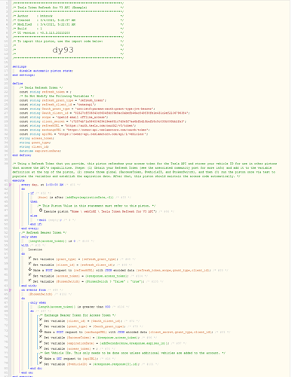The image size is (292, 377).
Task: Click Set variable icon for client_id = refresh_client_id
Action: (x=29, y=264)
